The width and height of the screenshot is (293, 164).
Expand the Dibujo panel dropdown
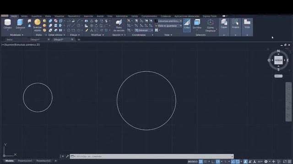(75, 35)
